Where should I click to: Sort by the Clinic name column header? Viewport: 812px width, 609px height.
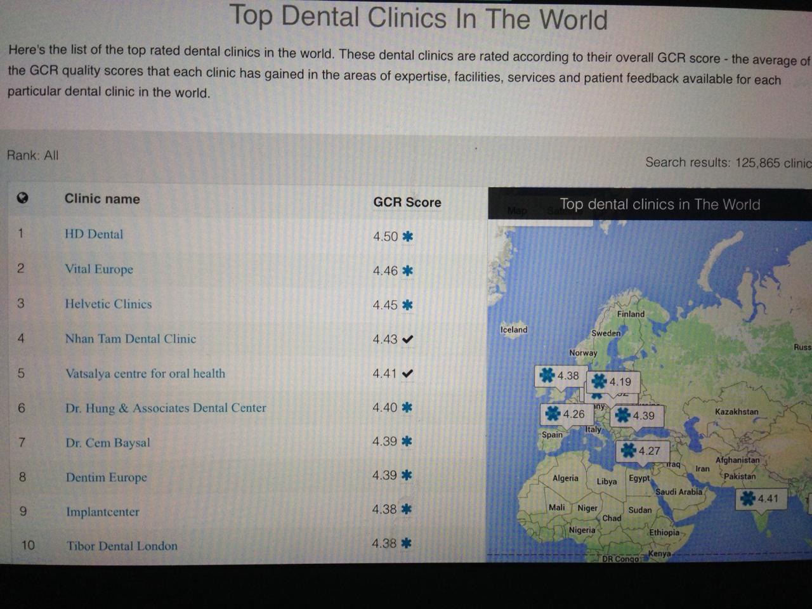coord(102,199)
